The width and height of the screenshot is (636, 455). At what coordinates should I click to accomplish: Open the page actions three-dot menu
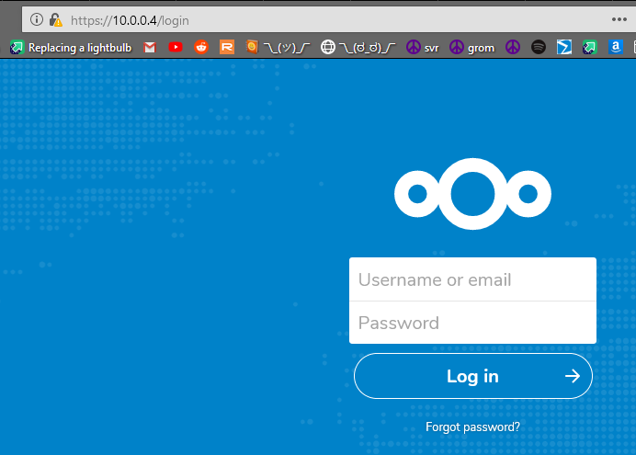(619, 19)
